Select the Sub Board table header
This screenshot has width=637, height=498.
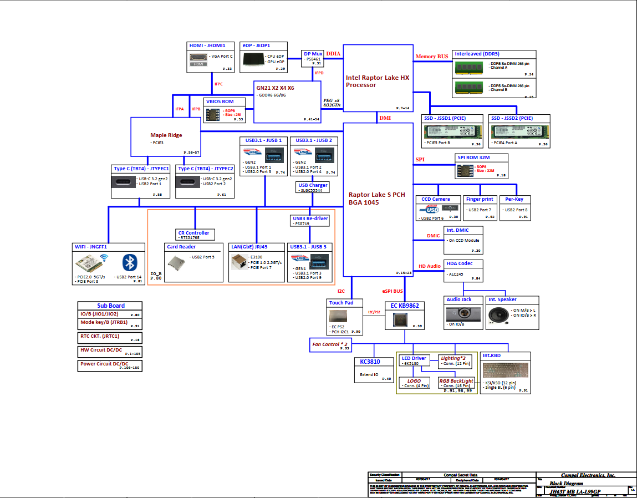[x=111, y=306]
